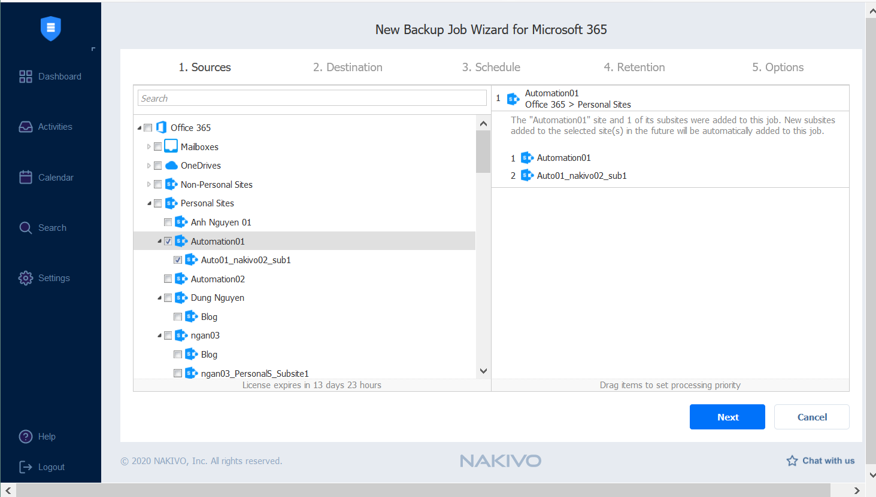Click the Blog checkbox under ngan03
The image size is (876, 497).
point(178,355)
